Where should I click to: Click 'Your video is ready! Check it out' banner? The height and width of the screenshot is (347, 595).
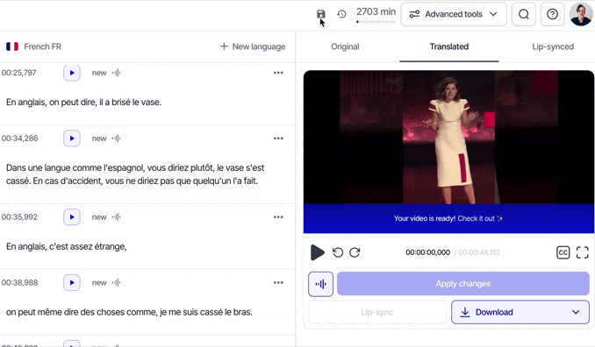[449, 218]
